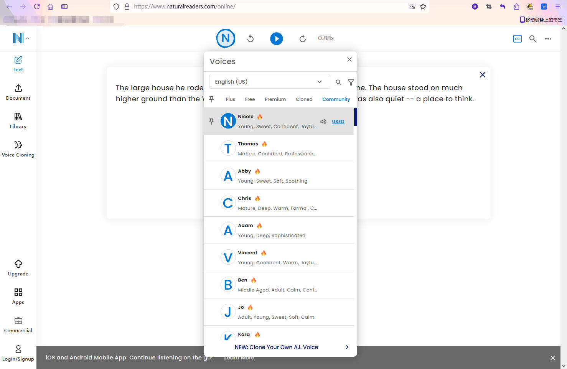Open the voice filter funnel icon

pos(351,82)
